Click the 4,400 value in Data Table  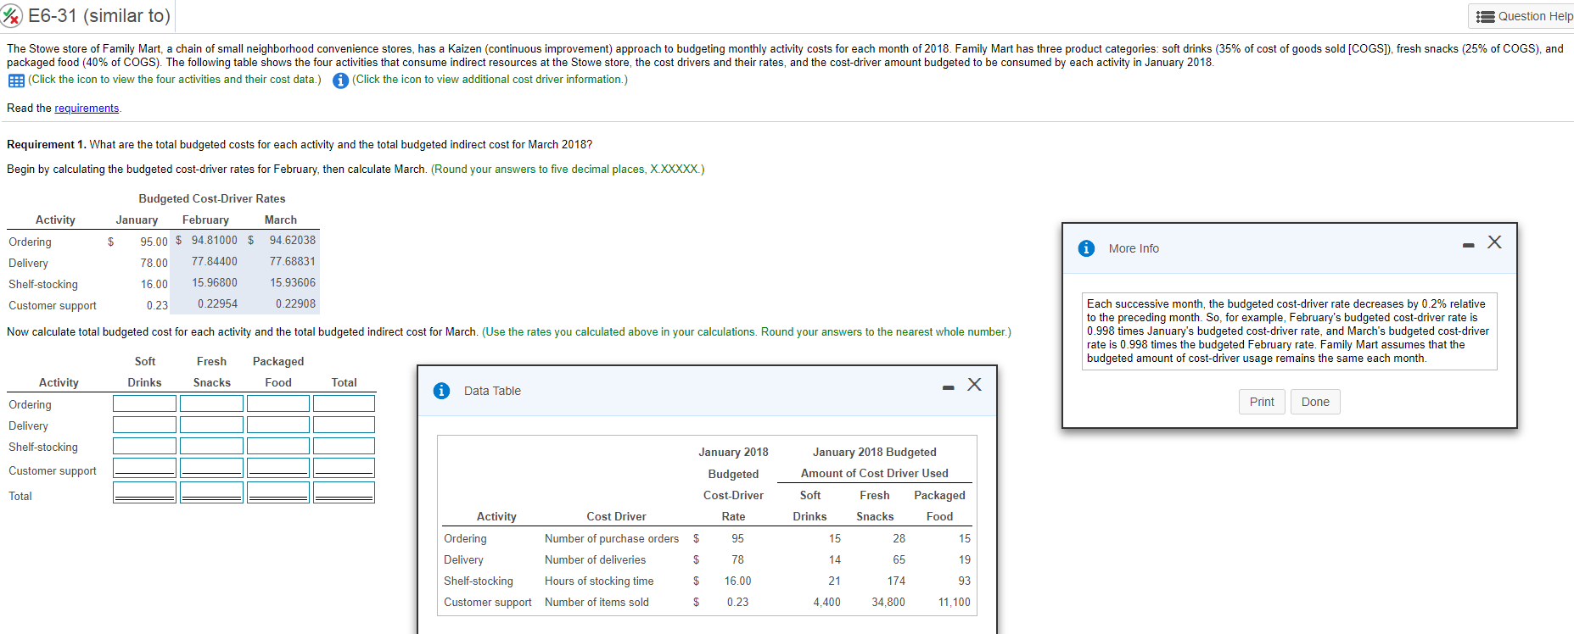(x=826, y=602)
